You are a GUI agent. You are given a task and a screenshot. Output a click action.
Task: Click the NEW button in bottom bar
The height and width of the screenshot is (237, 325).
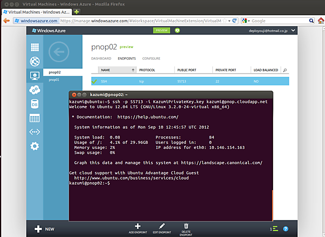[x=44, y=229]
